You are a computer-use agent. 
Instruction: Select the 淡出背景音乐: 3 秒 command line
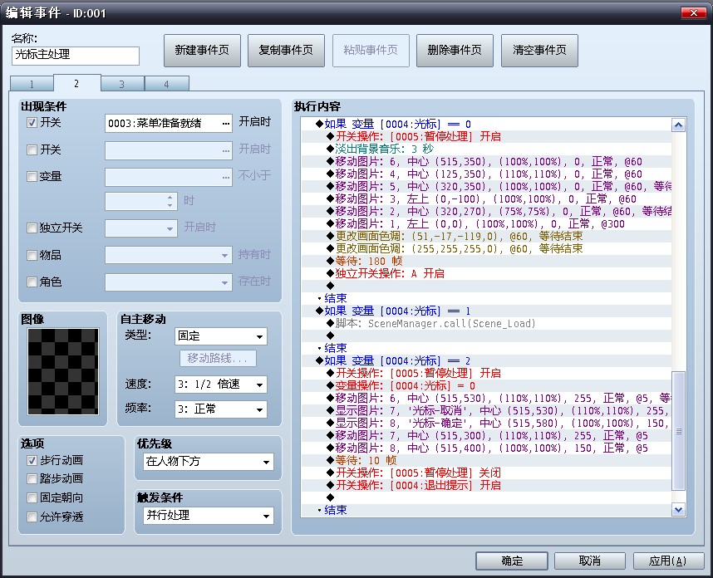point(486,149)
